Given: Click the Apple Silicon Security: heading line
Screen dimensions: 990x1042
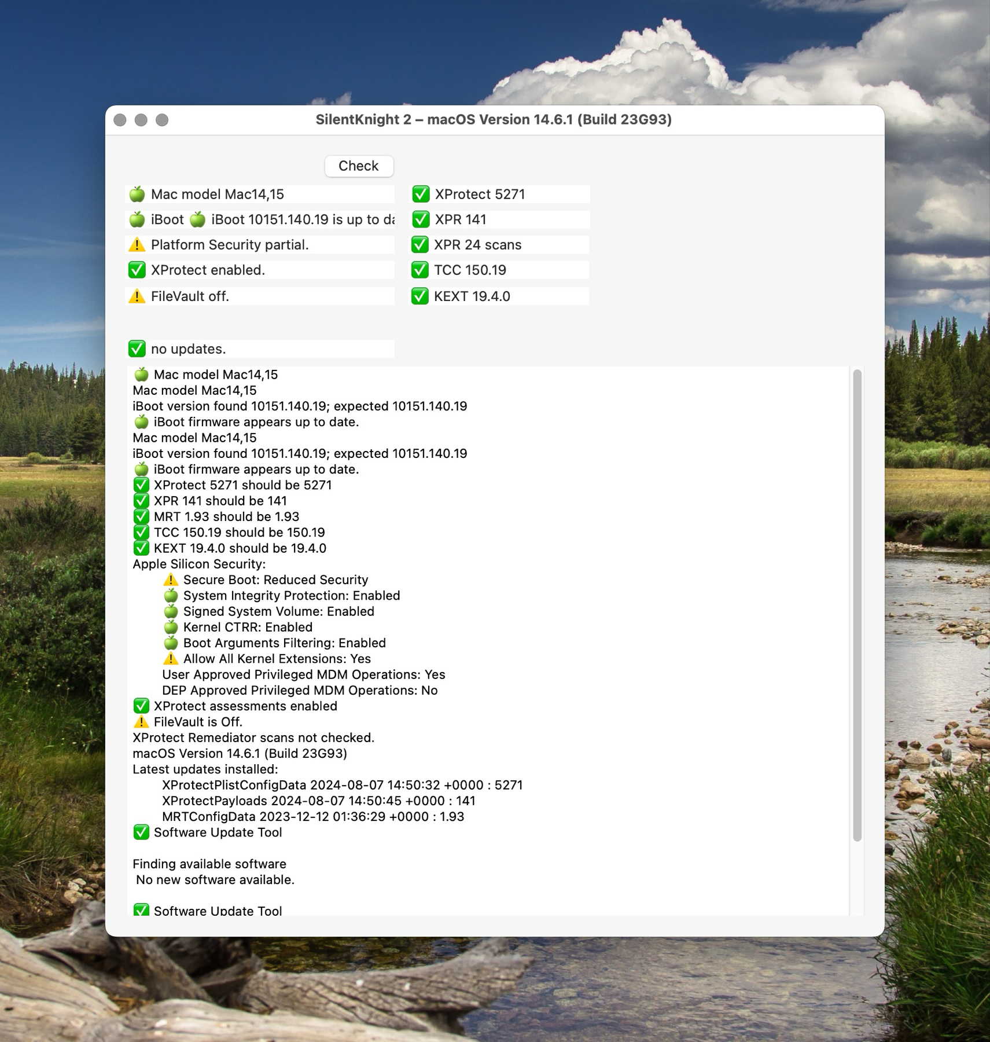Looking at the screenshot, I should click(x=199, y=564).
